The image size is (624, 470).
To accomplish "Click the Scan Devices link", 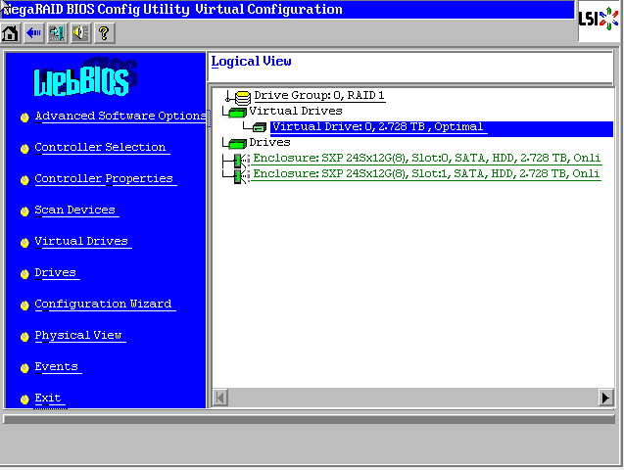I will 74,210.
